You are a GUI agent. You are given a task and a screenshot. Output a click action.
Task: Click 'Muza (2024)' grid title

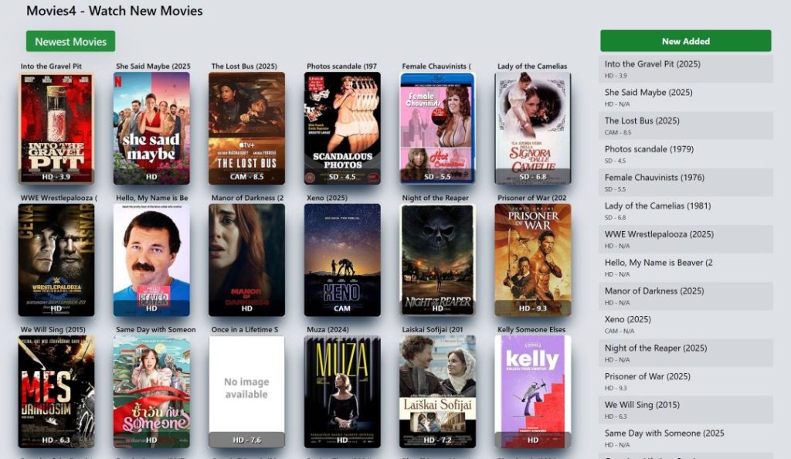[328, 329]
